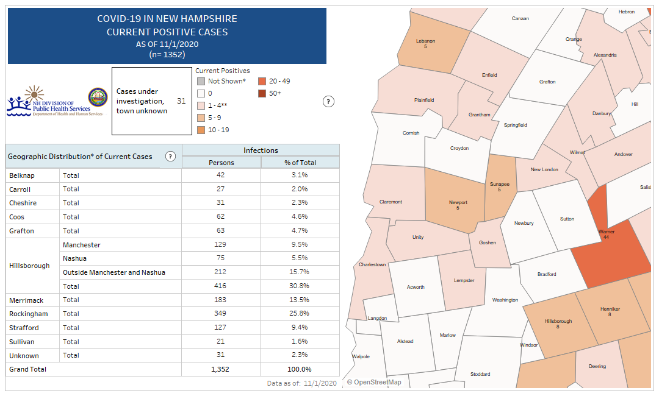Select the '20 - 49' legend color swatch
This screenshot has height=396, width=659.
tap(261, 81)
